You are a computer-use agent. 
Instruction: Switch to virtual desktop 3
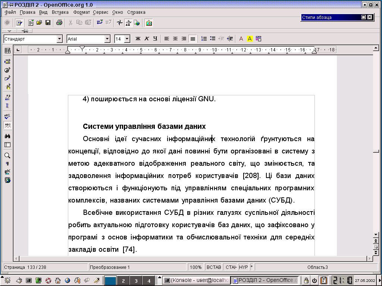point(136,281)
